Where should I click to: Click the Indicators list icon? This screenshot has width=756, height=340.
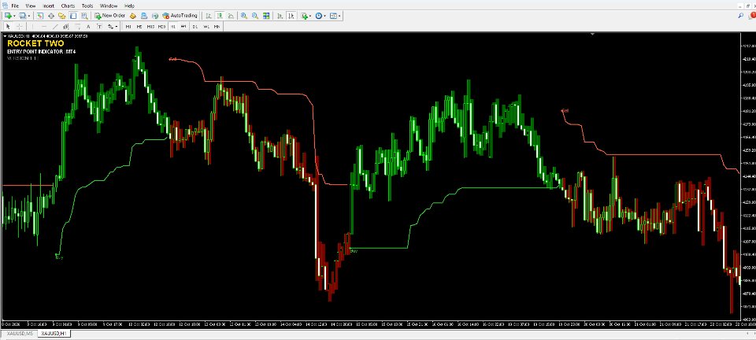point(304,16)
